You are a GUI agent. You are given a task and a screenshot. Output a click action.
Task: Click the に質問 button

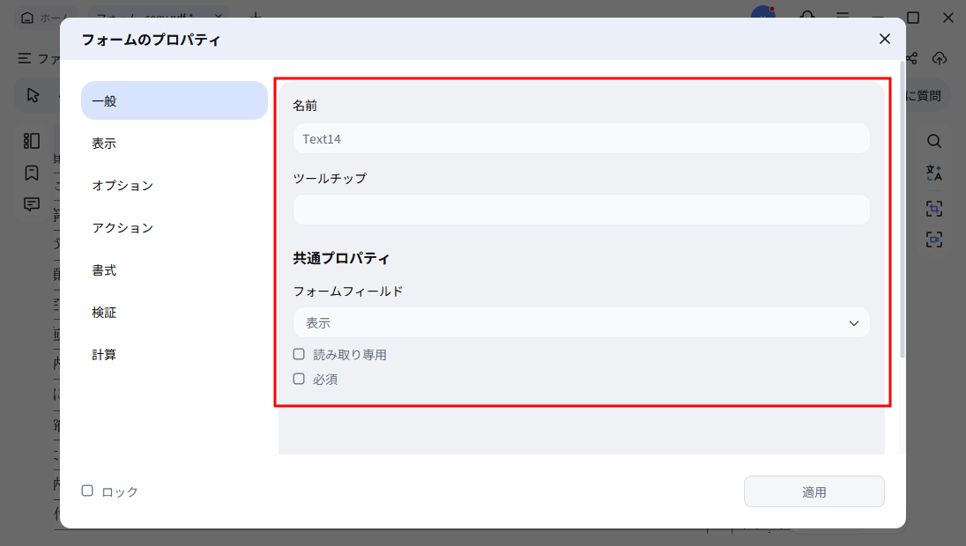pos(923,95)
